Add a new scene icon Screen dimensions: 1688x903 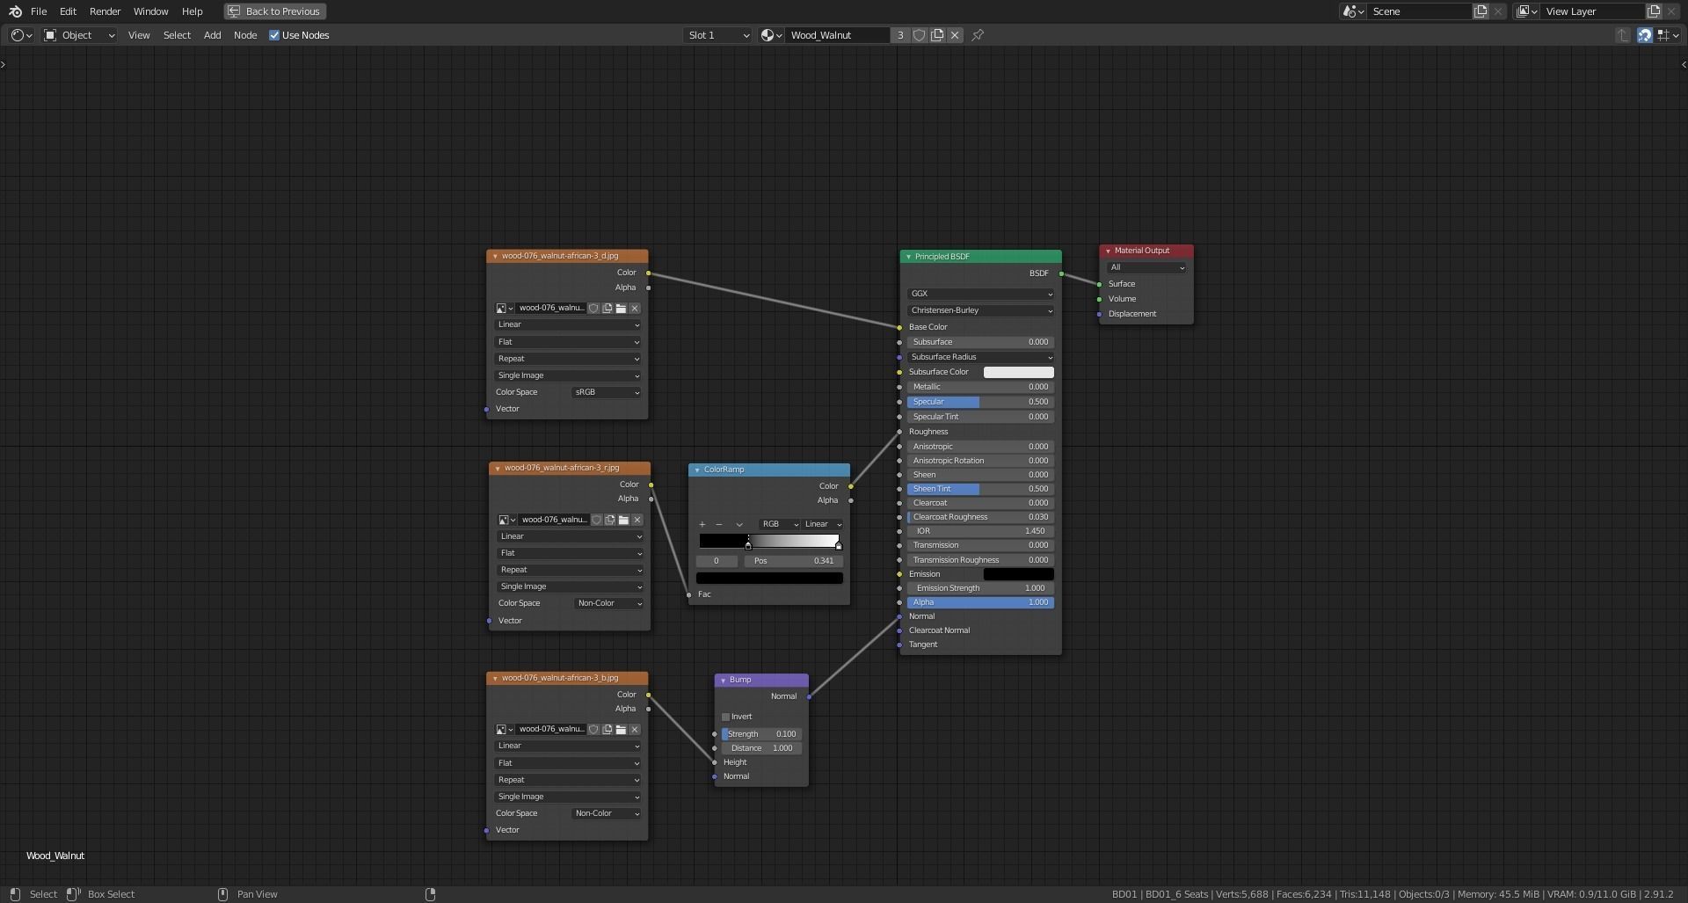[1481, 11]
